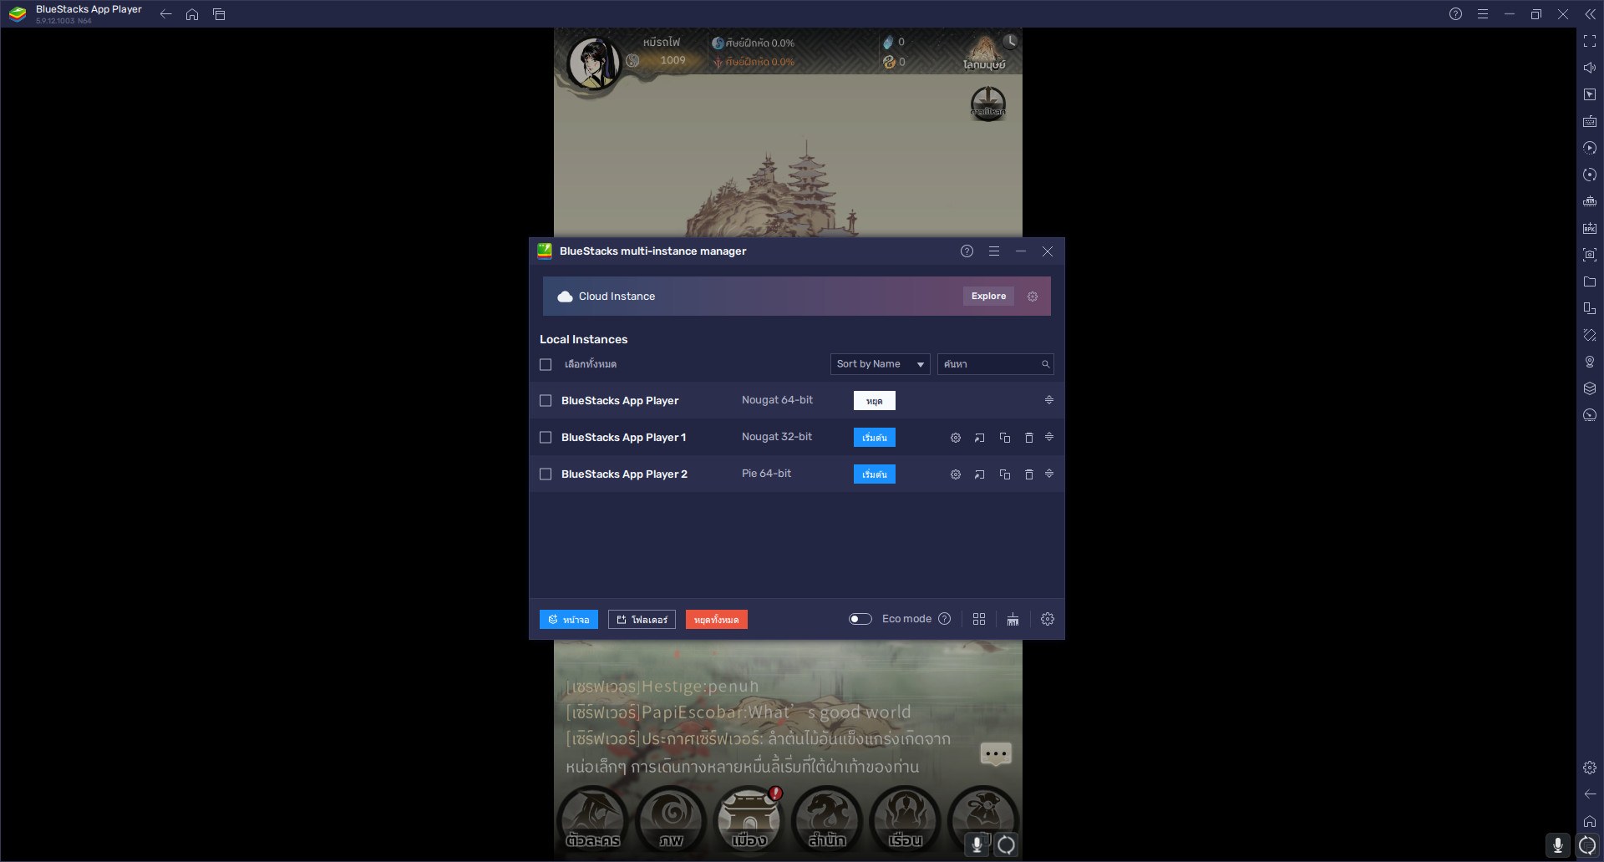Click the Install APK icon in sidebar
Viewport: 1604px width, 862px height.
click(1590, 228)
